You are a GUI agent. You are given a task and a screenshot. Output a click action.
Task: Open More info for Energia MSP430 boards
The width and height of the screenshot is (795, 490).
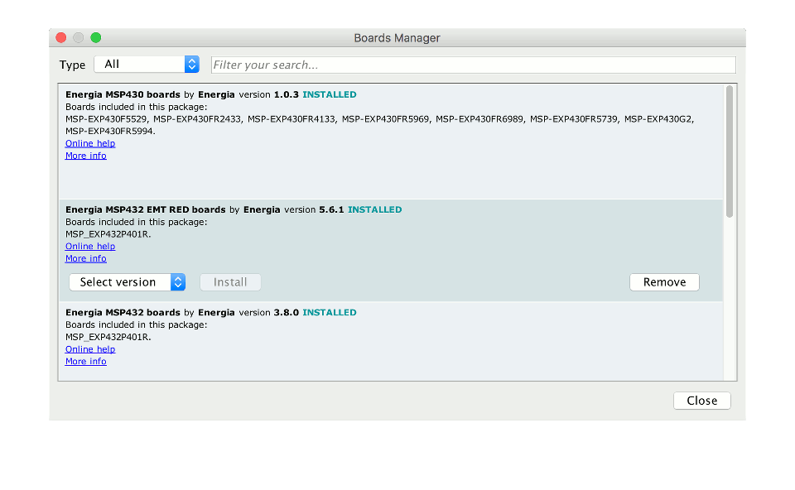(x=85, y=156)
